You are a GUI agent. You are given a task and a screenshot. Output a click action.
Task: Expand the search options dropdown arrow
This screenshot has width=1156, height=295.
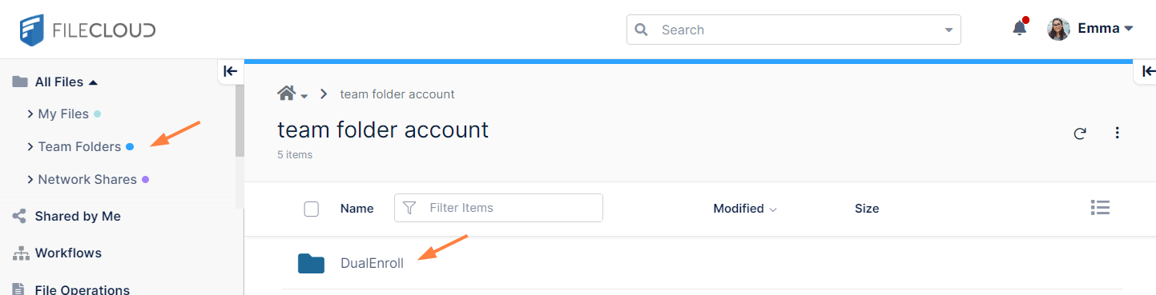[949, 30]
